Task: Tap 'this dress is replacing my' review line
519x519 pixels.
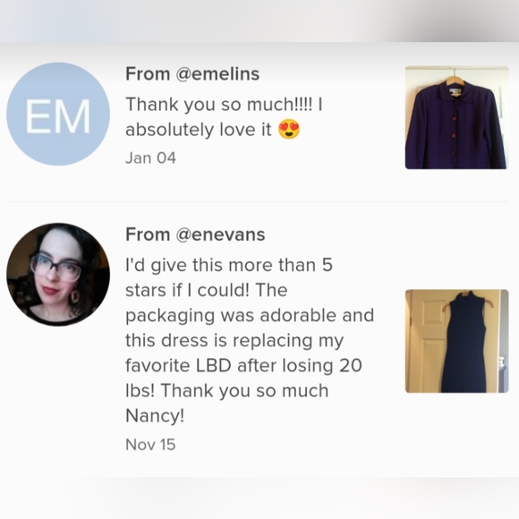Action: coord(234,340)
